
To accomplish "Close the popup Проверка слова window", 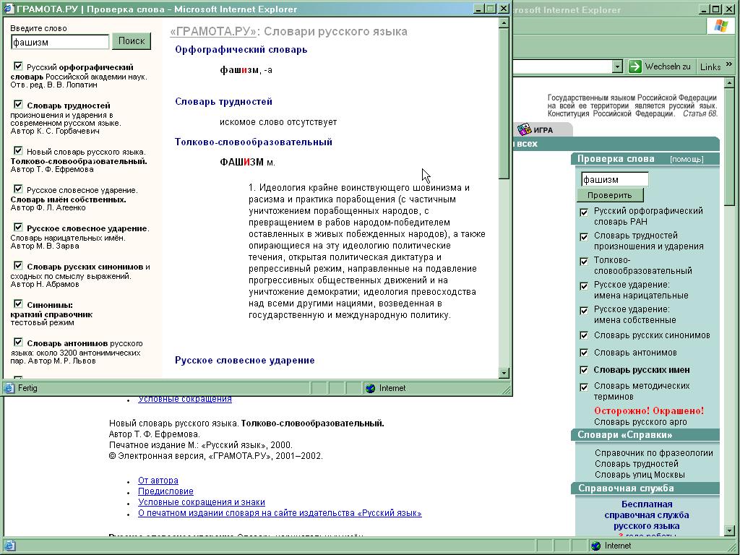I will pos(503,9).
